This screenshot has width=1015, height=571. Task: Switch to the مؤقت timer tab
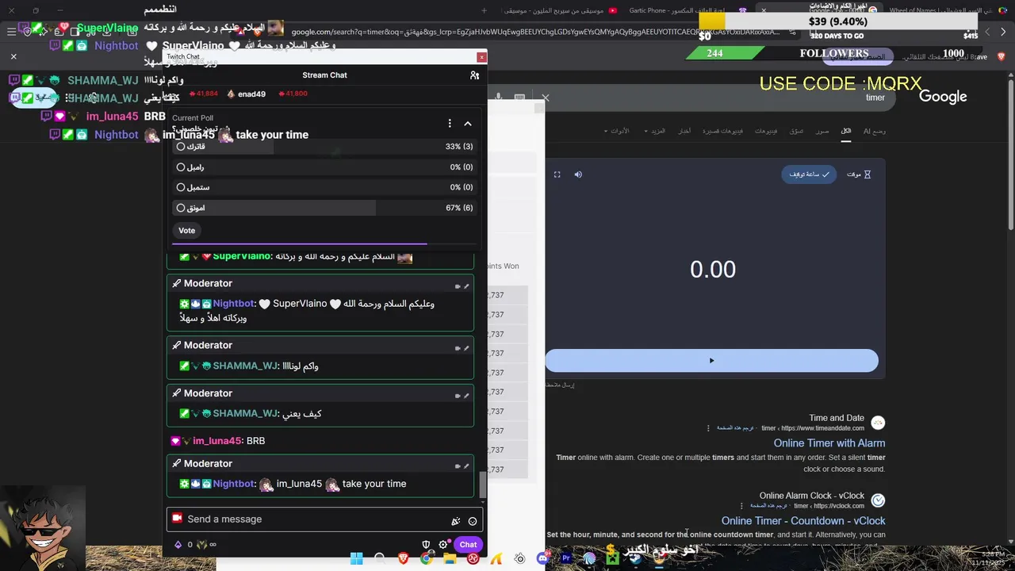(x=859, y=174)
